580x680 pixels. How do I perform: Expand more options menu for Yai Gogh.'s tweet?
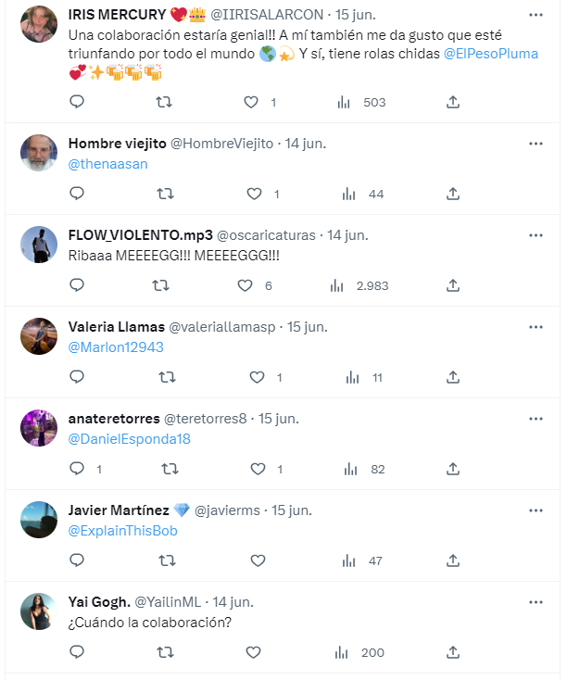536,602
